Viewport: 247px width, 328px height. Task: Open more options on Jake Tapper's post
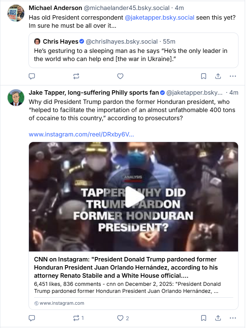[233, 318]
